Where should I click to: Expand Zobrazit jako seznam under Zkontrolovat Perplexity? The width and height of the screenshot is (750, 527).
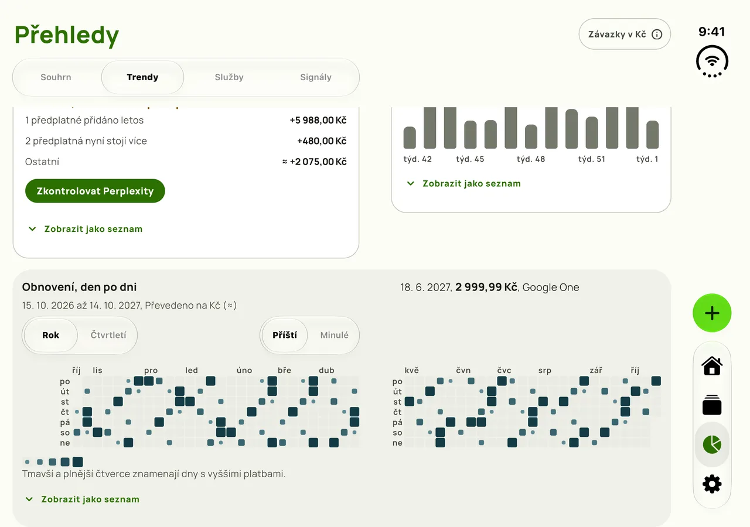tap(86, 229)
